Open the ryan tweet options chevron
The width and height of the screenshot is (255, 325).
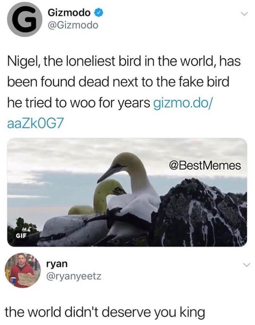[x=246, y=265]
